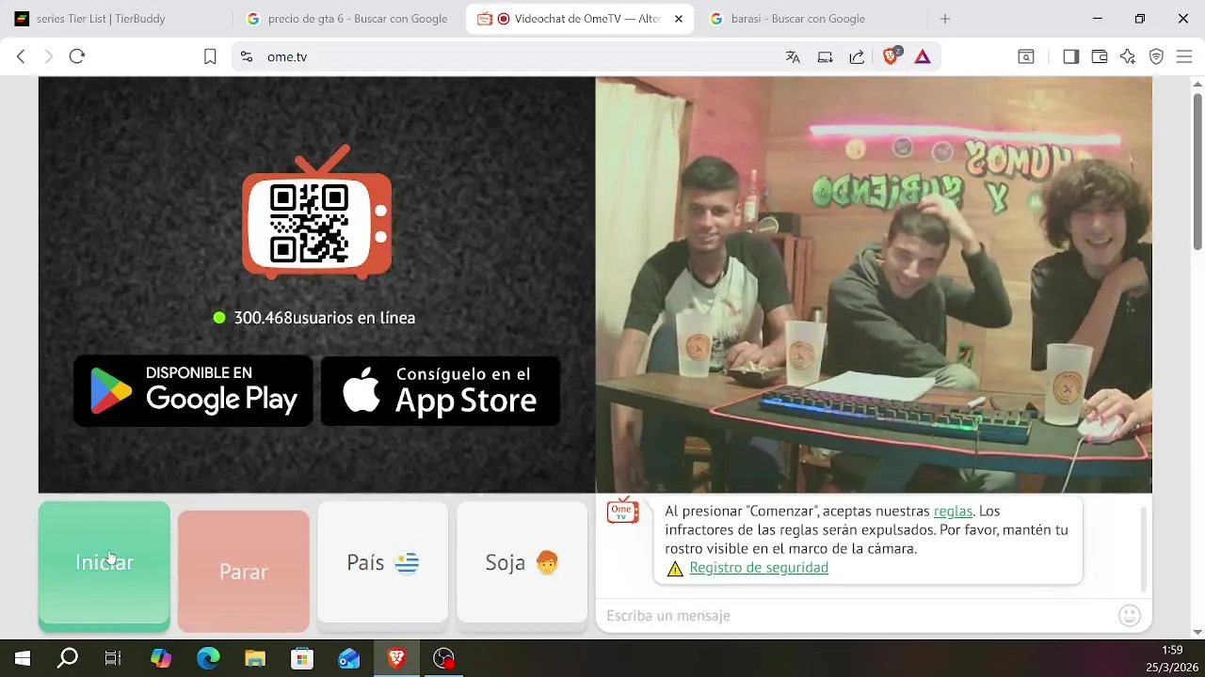Open the page translate icon
Screen dimensions: 1205x677
(793, 56)
